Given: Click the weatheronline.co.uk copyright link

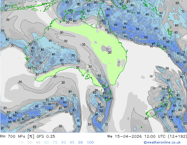Looking at the screenshot, I should (x=162, y=142).
